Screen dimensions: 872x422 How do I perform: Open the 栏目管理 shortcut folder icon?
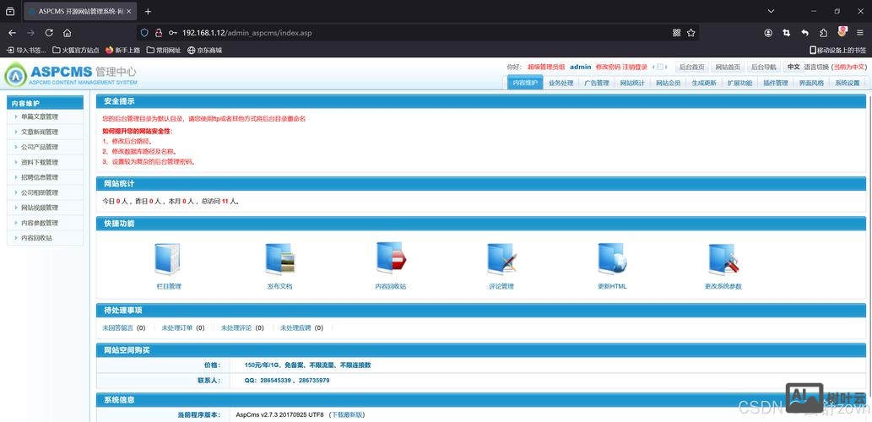(167, 259)
